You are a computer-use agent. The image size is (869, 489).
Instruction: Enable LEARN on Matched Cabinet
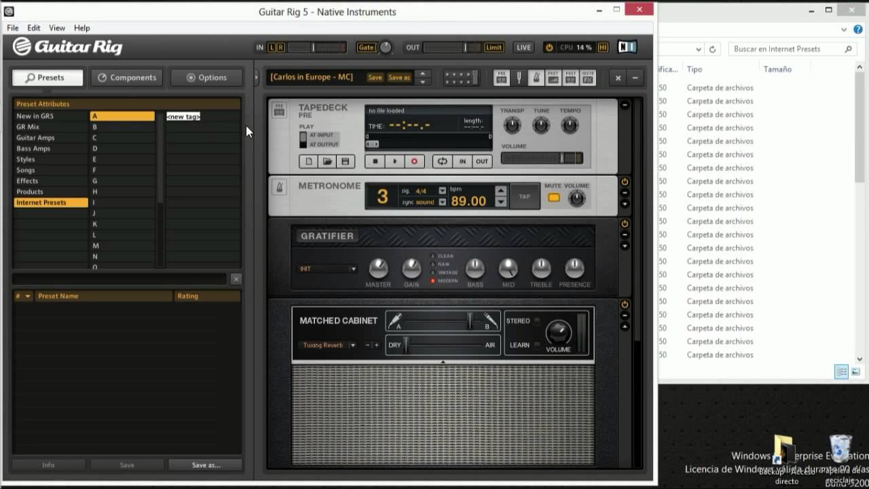tap(536, 345)
